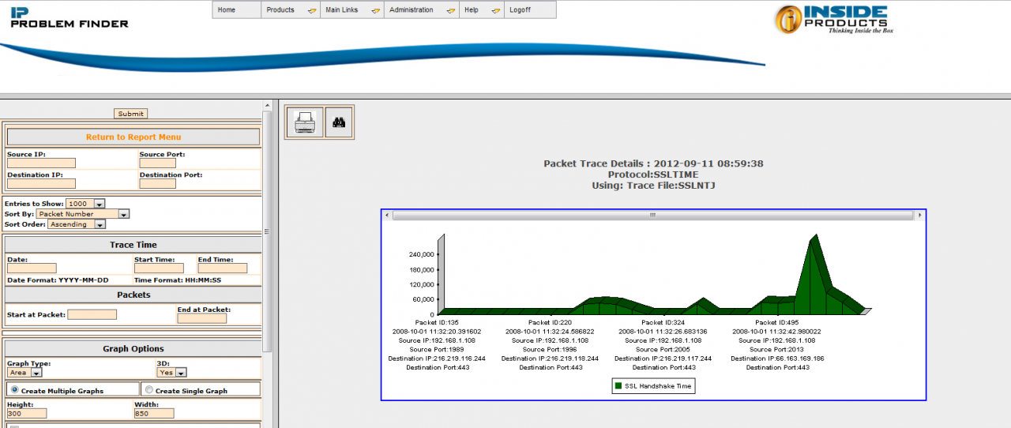This screenshot has height=428, width=1011.
Task: Click the printer icon to print the report
Action: point(304,122)
